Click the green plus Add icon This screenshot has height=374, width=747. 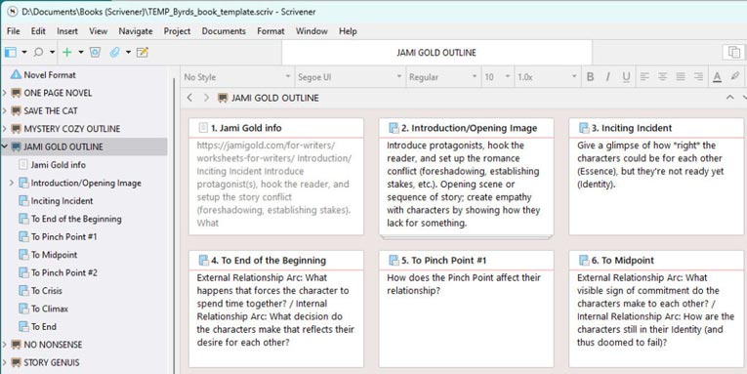tap(67, 53)
